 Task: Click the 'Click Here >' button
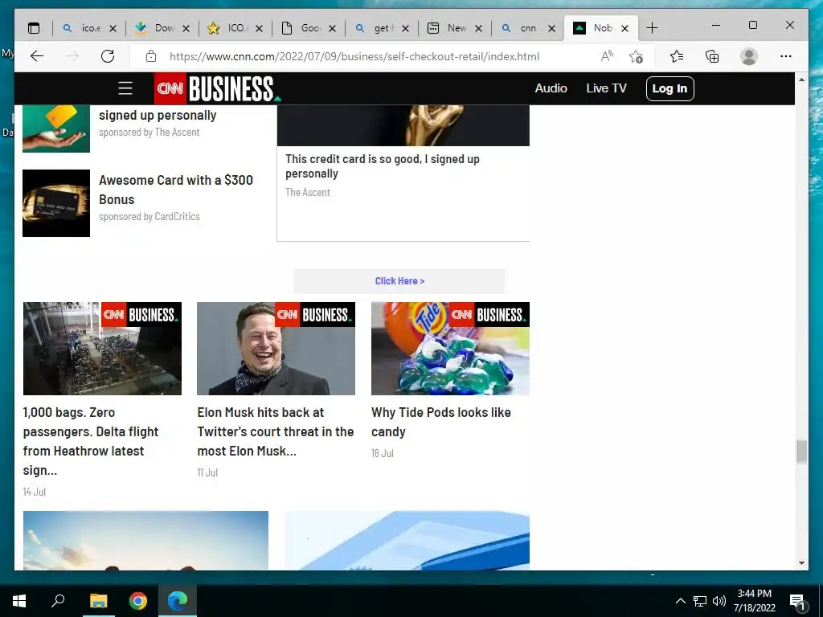(399, 280)
